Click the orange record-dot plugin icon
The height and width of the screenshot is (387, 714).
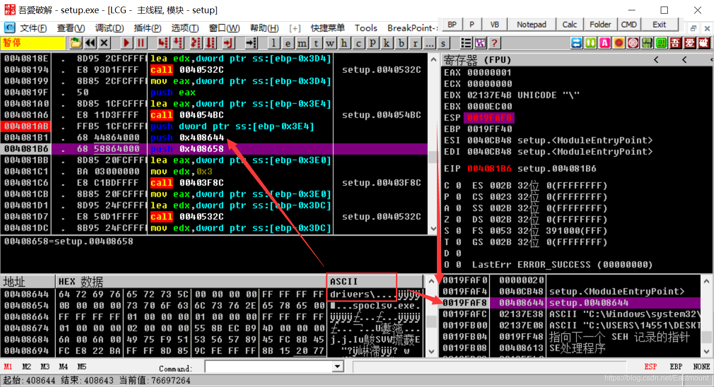[x=619, y=43]
